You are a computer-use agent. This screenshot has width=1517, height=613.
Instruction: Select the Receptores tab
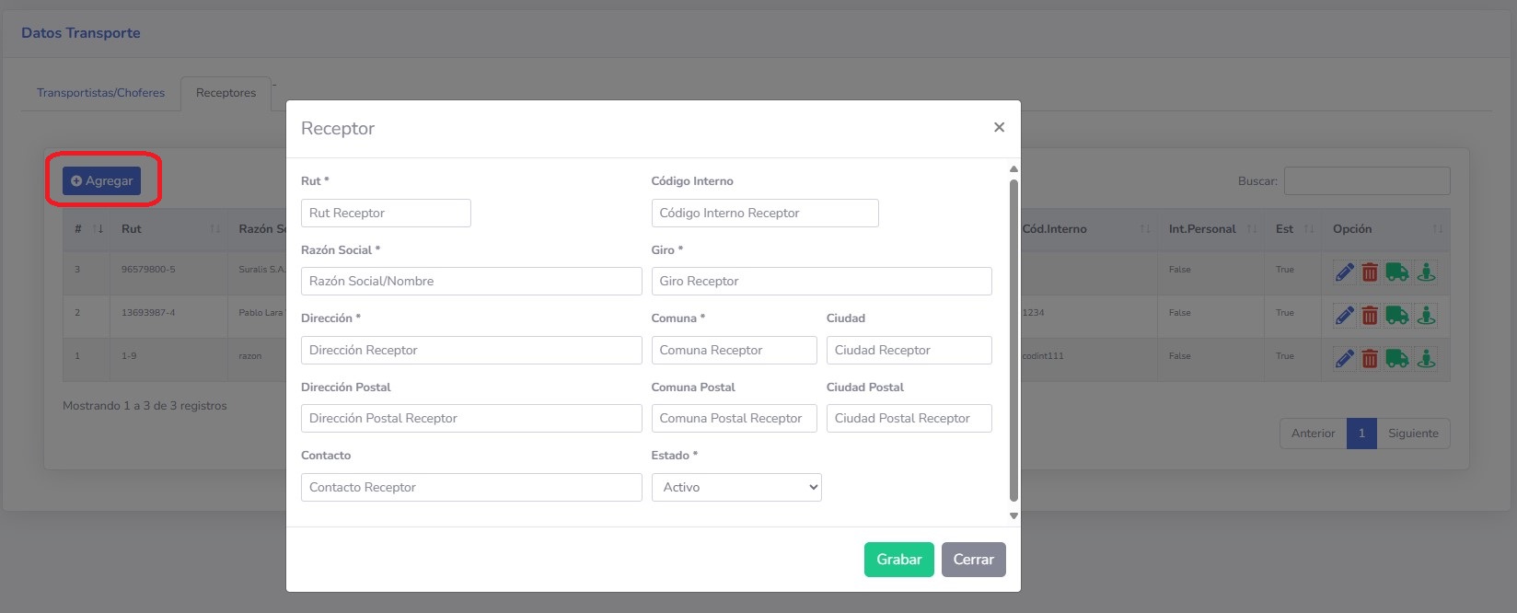coord(226,93)
